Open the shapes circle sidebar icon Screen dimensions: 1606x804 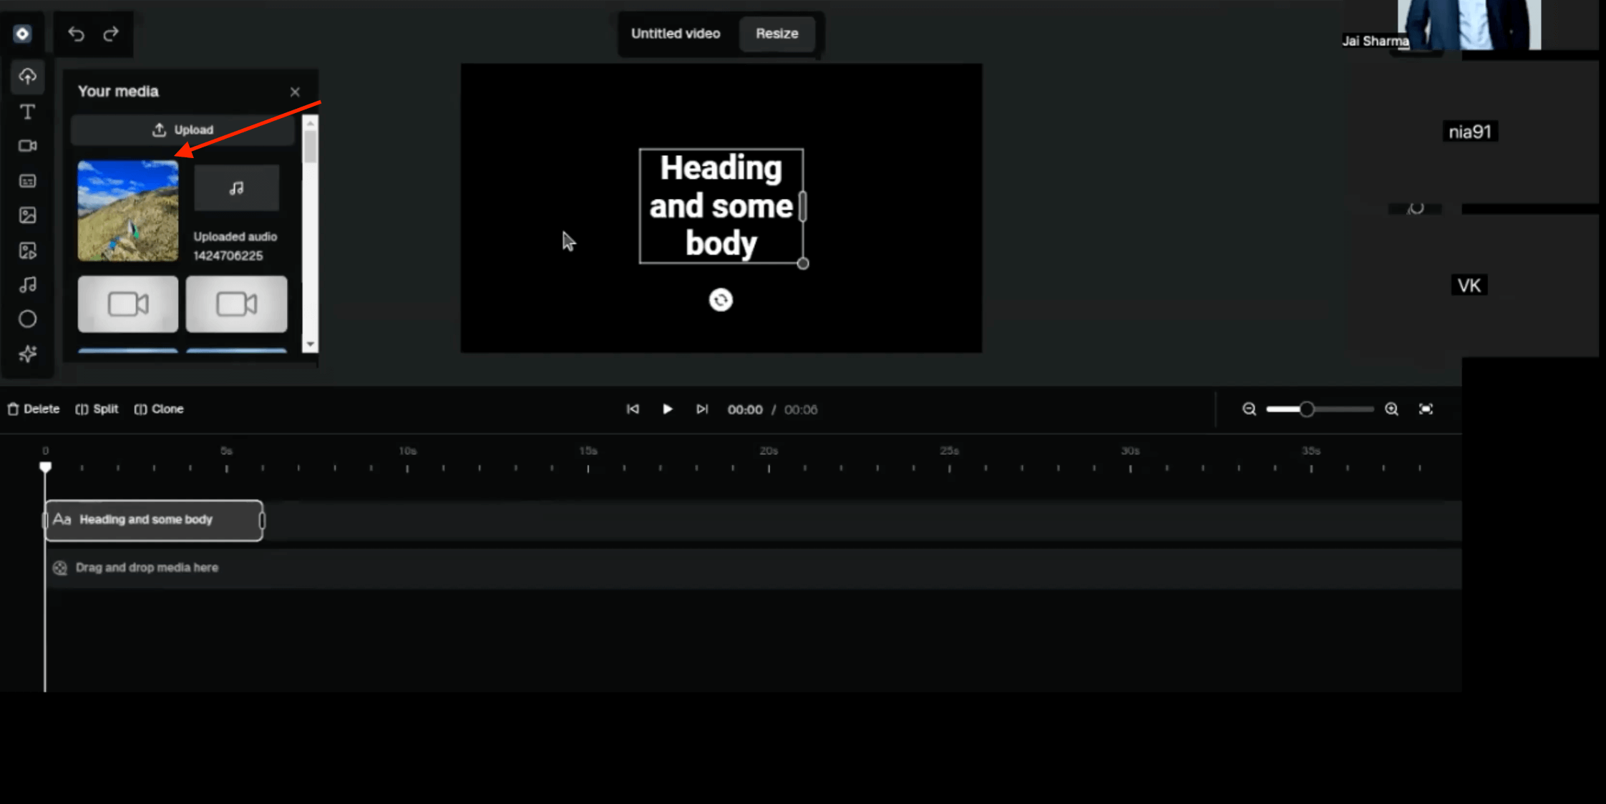tap(27, 319)
